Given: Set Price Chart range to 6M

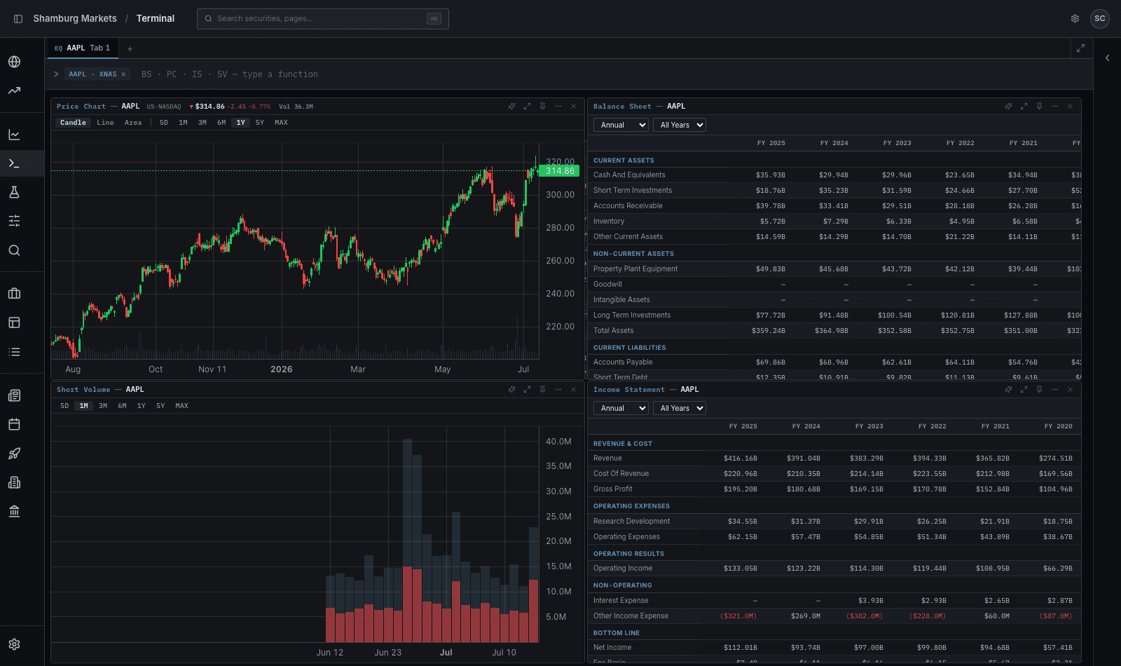Looking at the screenshot, I should [x=221, y=123].
